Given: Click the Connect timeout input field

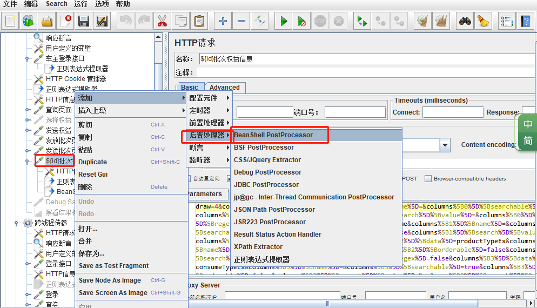Looking at the screenshot, I should coord(453,112).
